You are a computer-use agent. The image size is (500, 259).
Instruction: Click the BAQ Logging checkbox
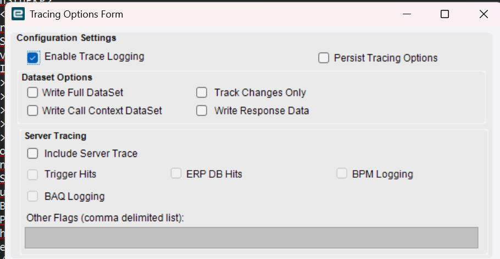pyautogui.click(x=33, y=196)
